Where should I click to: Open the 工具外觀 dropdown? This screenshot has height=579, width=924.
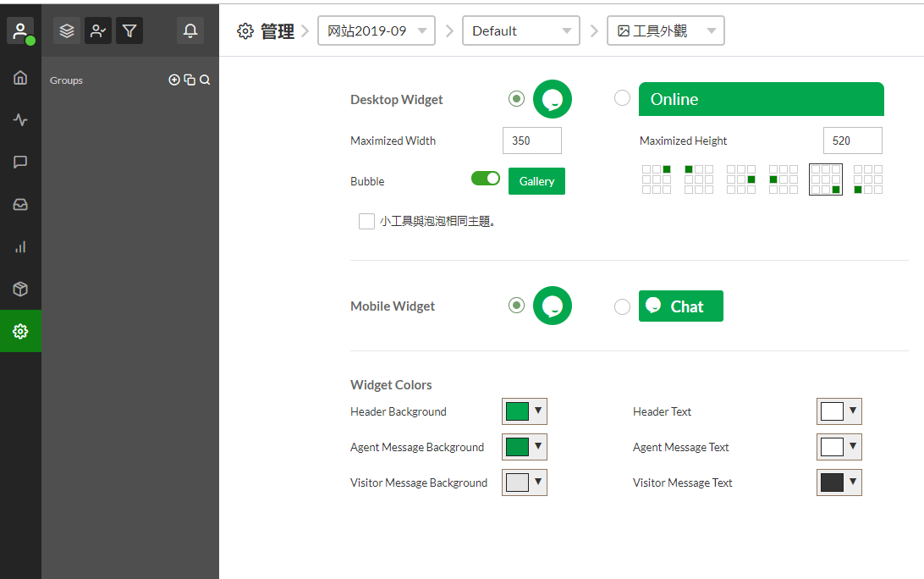tap(666, 31)
